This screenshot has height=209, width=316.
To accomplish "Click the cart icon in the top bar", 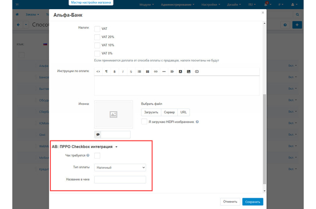I will (x=17, y=4).
